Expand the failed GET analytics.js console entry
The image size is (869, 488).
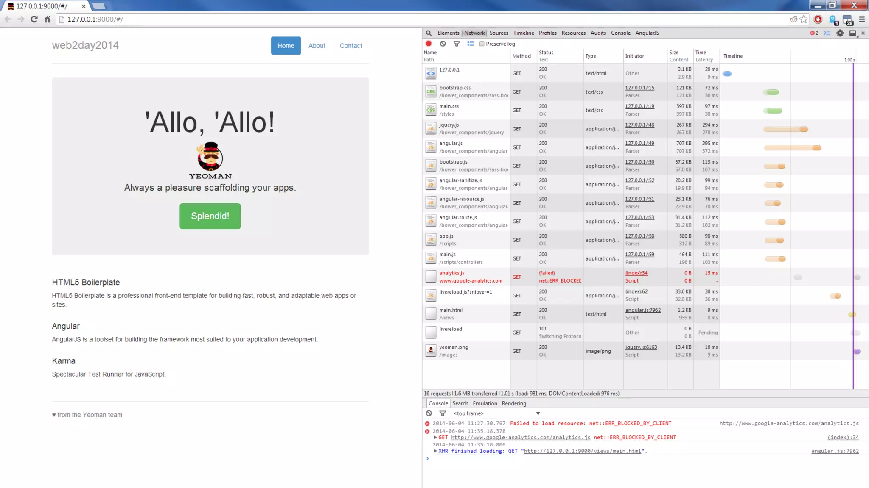[x=435, y=437]
